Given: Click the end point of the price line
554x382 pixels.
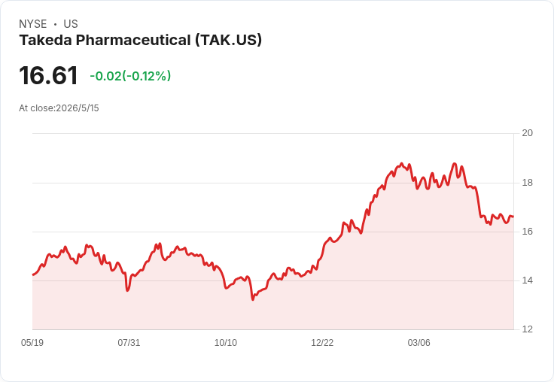Looking at the screenshot, I should click(x=513, y=217).
